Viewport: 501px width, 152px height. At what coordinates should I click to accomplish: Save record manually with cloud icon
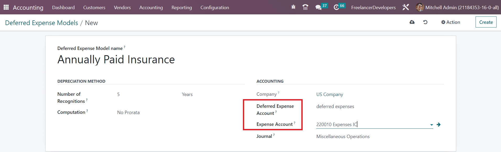point(412,22)
